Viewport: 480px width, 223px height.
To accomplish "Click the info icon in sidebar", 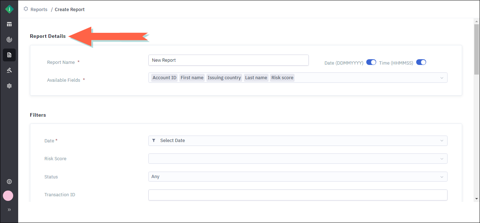I will [x=9, y=181].
